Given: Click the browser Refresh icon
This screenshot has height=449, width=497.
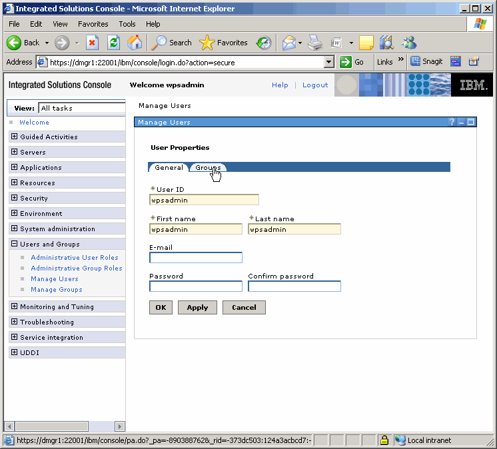Looking at the screenshot, I should (113, 43).
